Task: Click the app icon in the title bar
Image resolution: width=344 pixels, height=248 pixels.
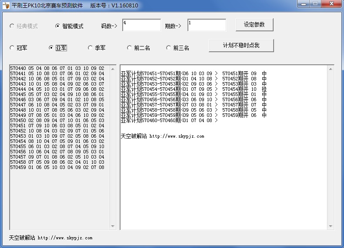Action: coord(6,6)
